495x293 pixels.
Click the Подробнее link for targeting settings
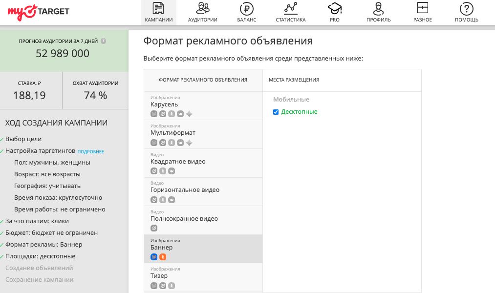coord(90,151)
